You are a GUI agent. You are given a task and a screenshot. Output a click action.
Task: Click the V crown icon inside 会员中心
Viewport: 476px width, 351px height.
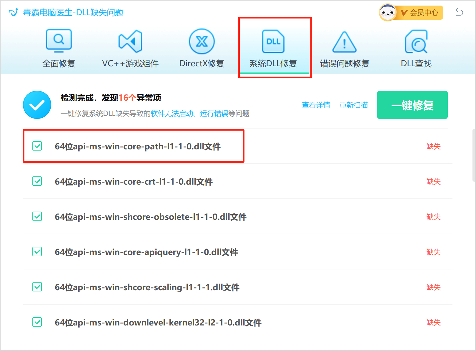[405, 13]
